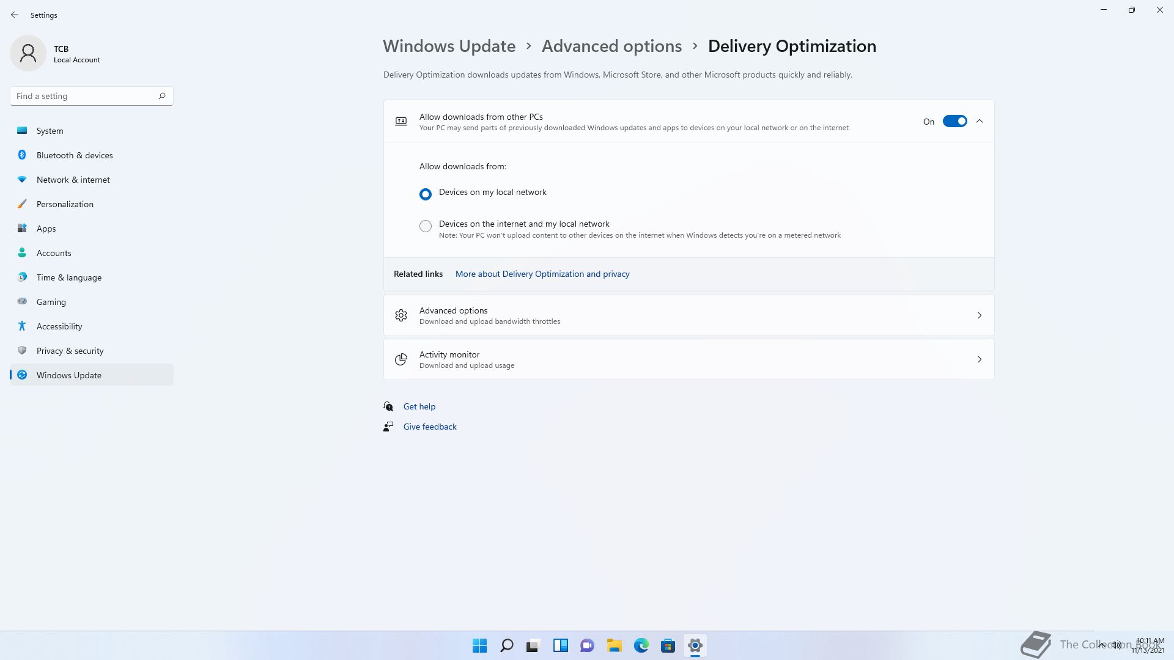Image resolution: width=1174 pixels, height=660 pixels.
Task: Open Time & language settings page
Action: click(x=92, y=277)
